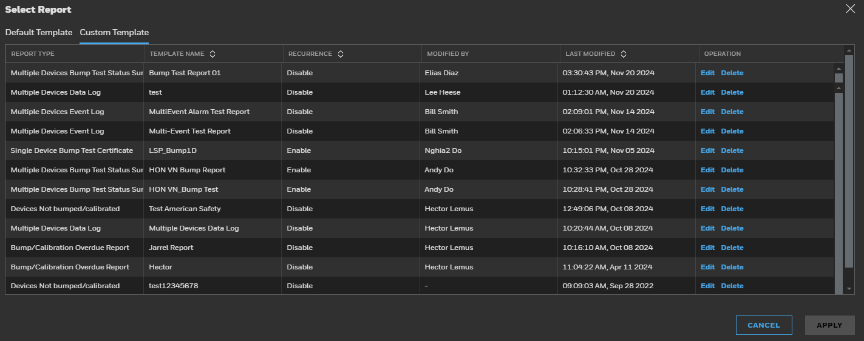Delete the test12345678 template
Image resolution: width=864 pixels, height=341 pixels.
(x=732, y=286)
